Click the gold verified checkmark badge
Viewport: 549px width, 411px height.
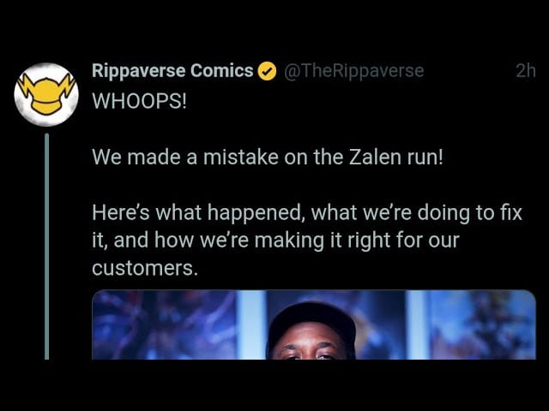pyautogui.click(x=267, y=71)
